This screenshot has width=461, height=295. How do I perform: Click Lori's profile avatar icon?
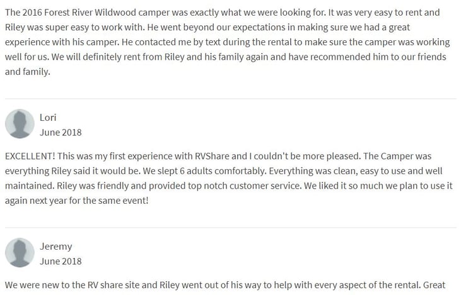click(x=20, y=124)
